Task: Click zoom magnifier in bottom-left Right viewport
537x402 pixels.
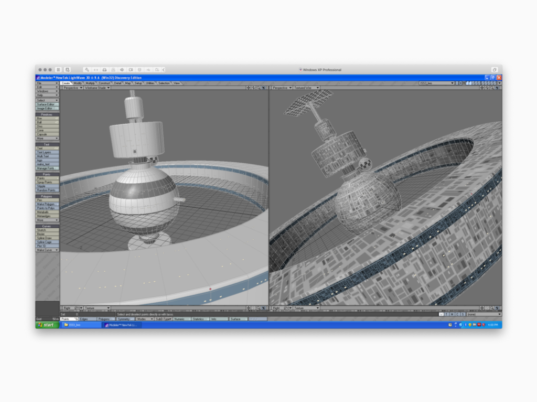Action: point(259,308)
